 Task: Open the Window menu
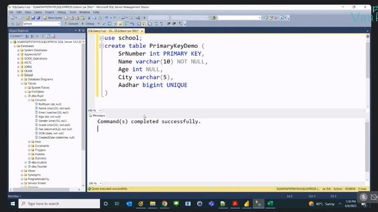point(84,12)
